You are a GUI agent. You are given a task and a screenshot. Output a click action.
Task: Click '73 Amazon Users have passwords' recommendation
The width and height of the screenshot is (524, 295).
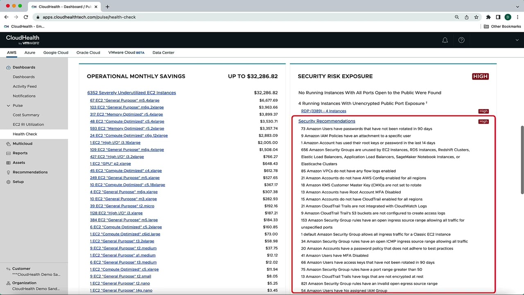coord(366,129)
